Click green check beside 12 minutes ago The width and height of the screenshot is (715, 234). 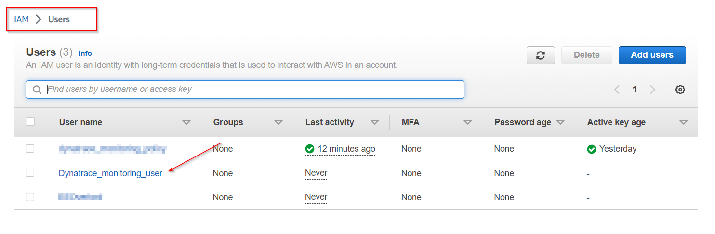[x=310, y=149]
